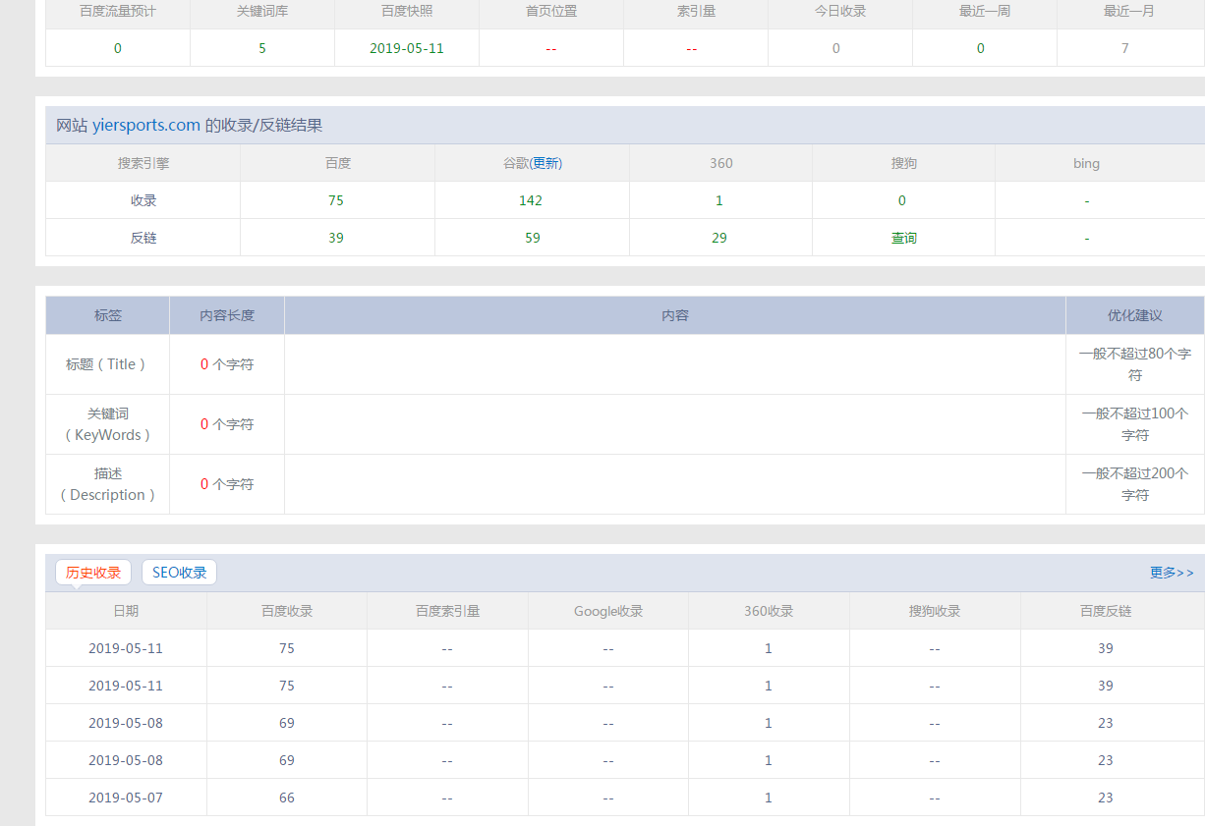This screenshot has width=1205, height=826.
Task: Click the 更新 link next to 谷歌
Action: (x=547, y=163)
